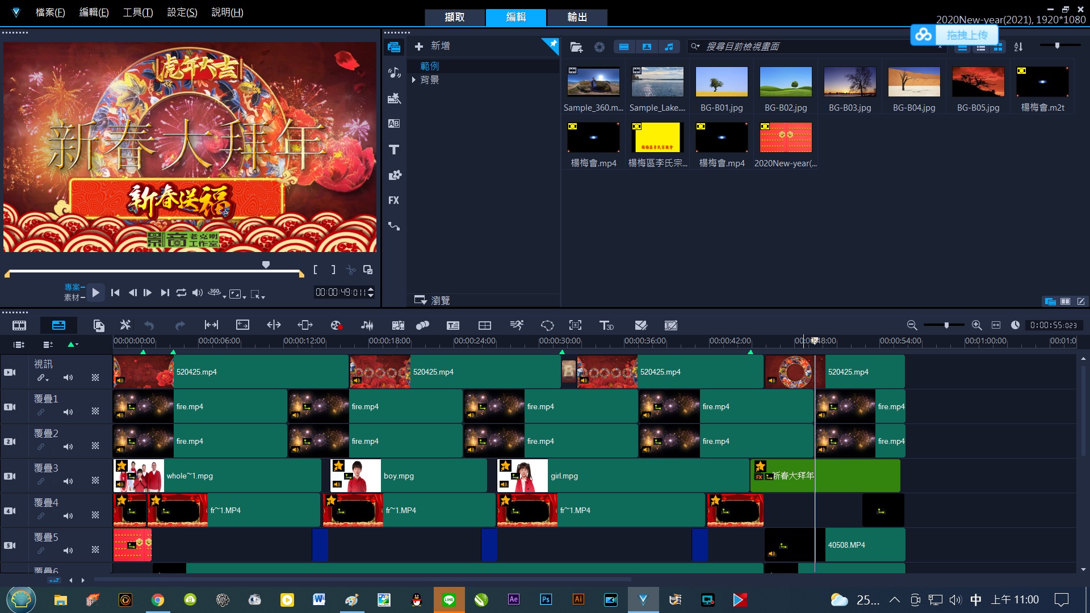This screenshot has height=613, width=1090.
Task: Open the chapter/cue point green triangle menu
Action: tap(73, 345)
